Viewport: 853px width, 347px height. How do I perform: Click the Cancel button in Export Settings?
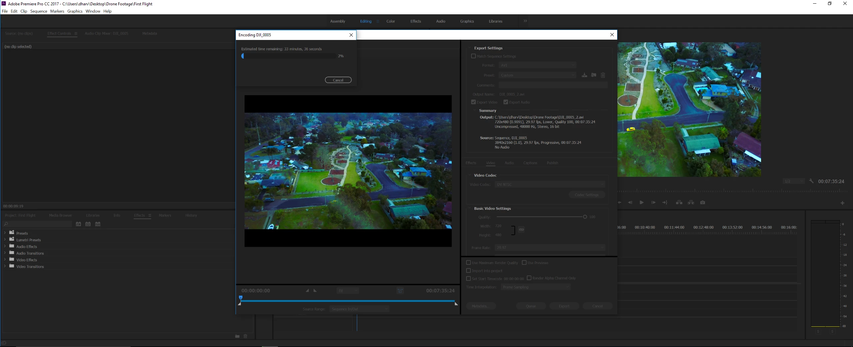click(x=597, y=306)
